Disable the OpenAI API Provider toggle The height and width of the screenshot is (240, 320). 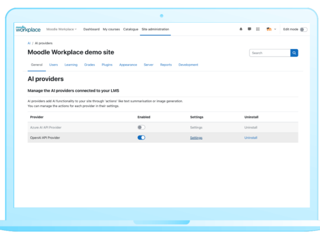[x=141, y=137]
